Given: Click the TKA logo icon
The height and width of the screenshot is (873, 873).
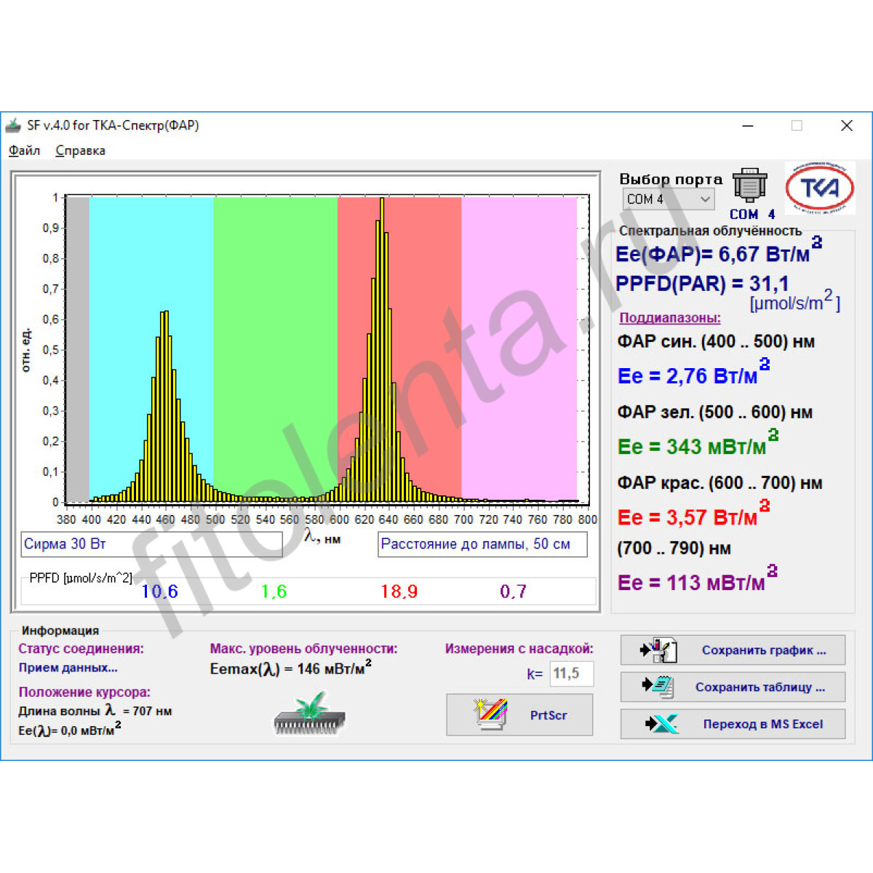Looking at the screenshot, I should coord(820,188).
